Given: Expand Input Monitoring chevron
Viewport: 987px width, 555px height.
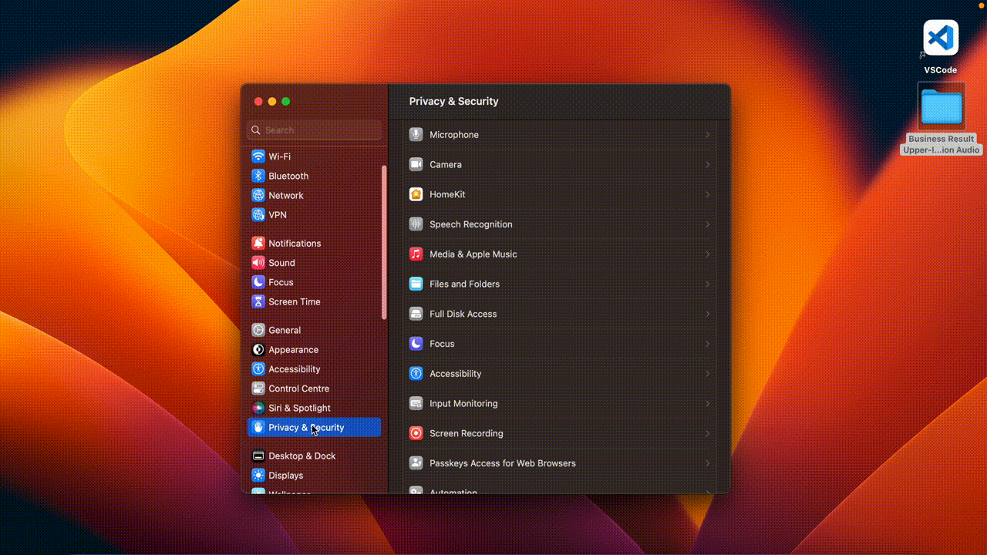Looking at the screenshot, I should 707,404.
